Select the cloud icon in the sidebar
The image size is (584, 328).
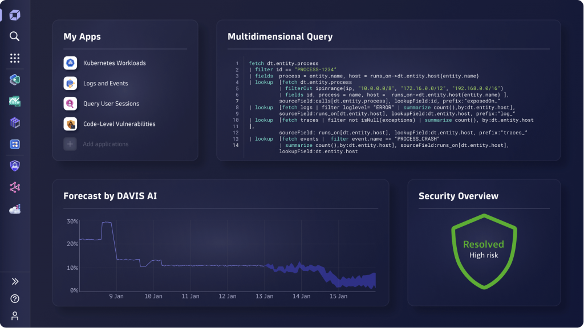click(15, 209)
